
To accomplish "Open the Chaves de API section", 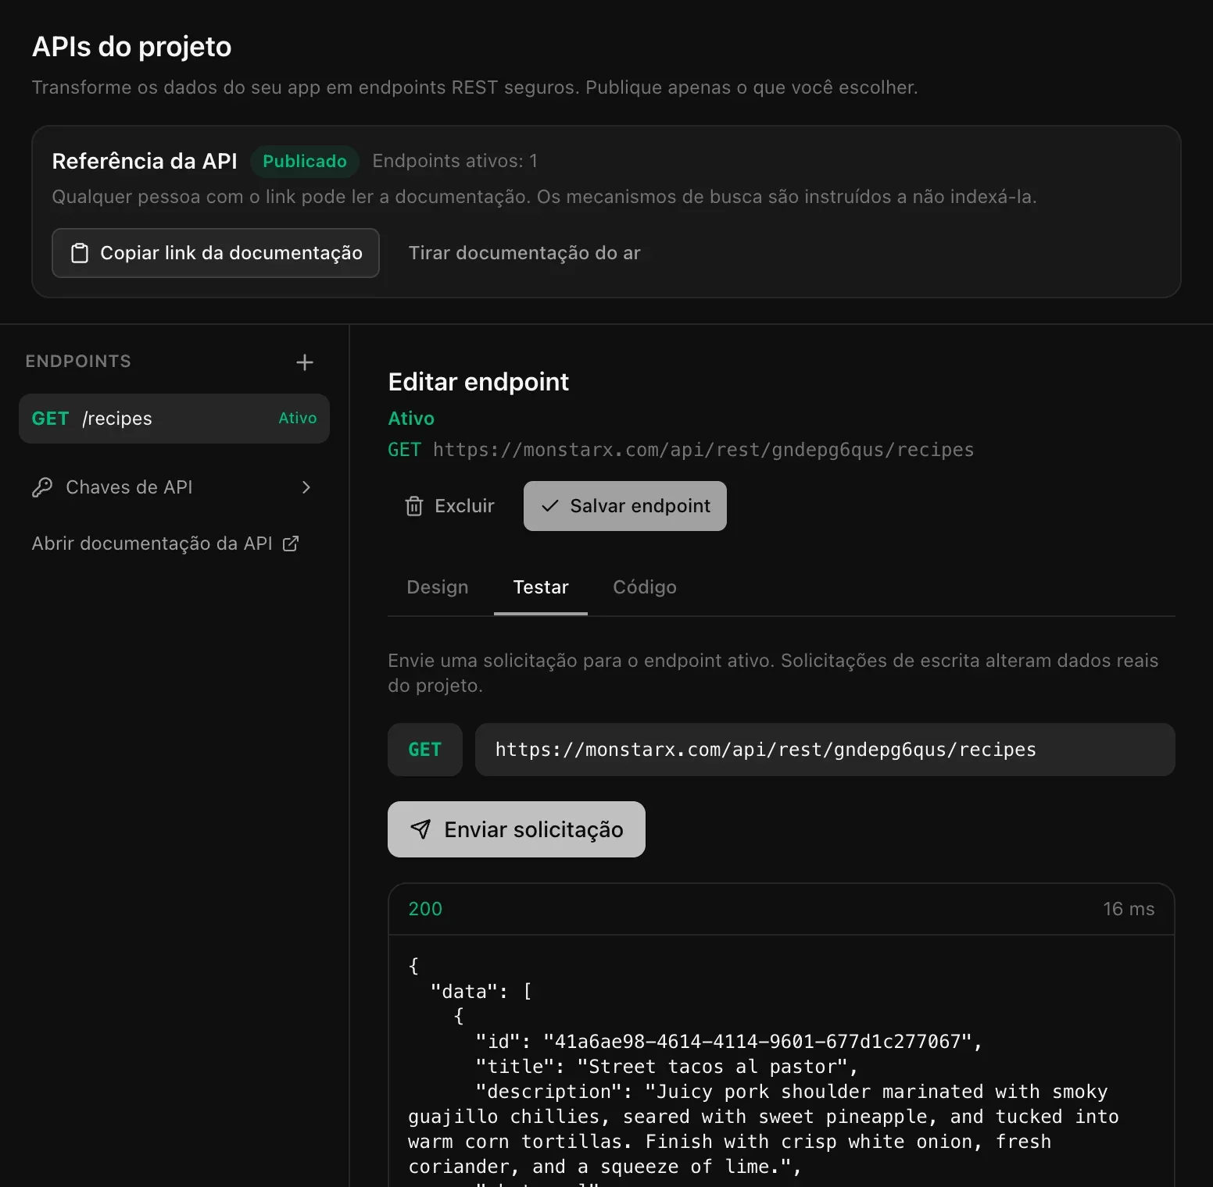I will coord(174,487).
